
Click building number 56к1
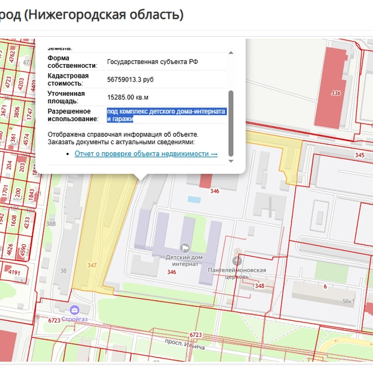349,301
